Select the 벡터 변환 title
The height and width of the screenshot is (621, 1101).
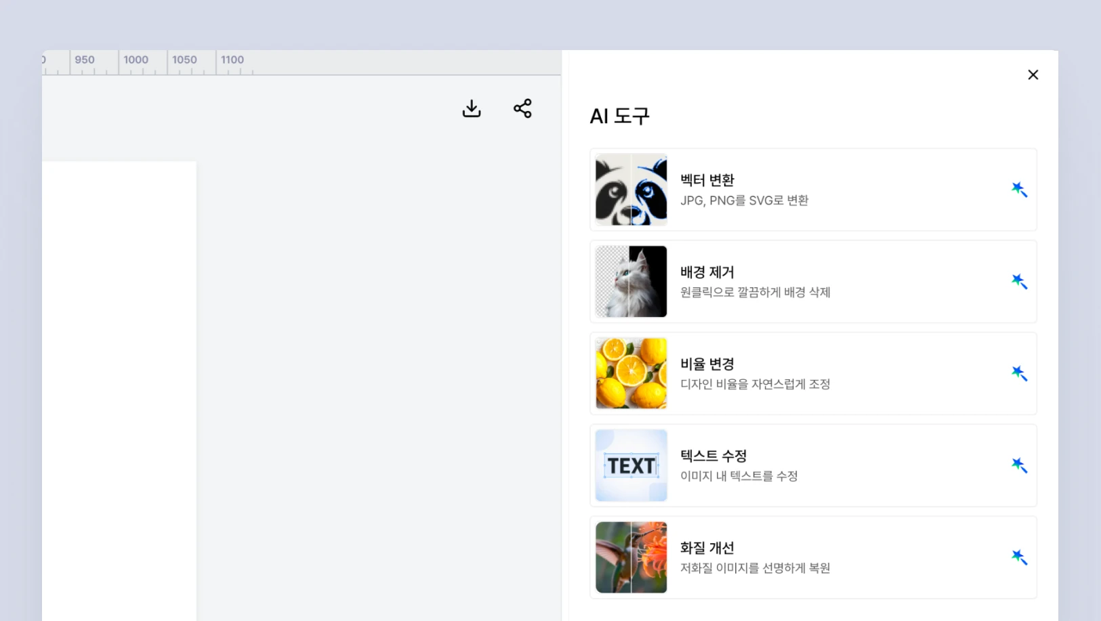(x=707, y=180)
